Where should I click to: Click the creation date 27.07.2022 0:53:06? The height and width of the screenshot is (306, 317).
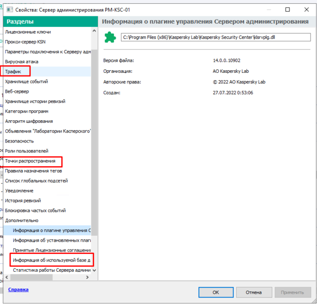pos(233,93)
